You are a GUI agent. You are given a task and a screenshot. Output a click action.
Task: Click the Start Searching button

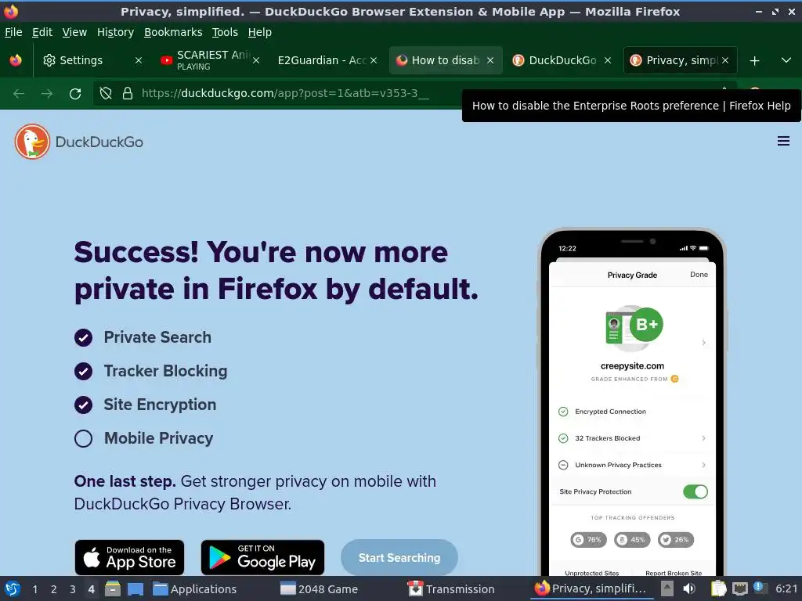click(399, 557)
